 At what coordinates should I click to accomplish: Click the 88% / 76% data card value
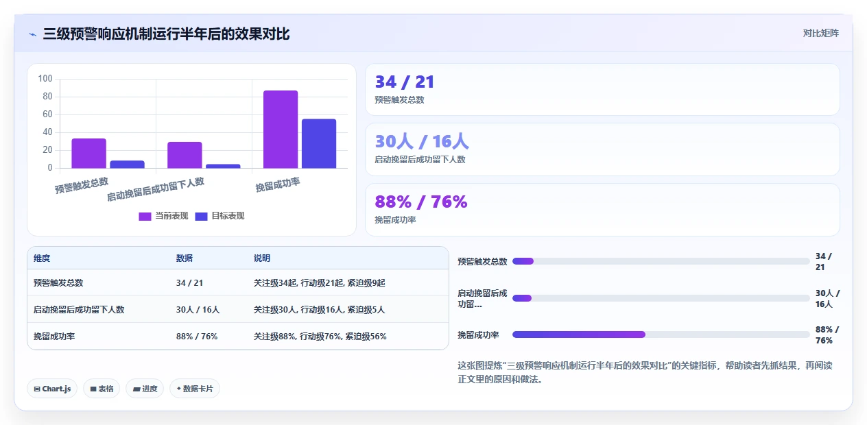pos(421,202)
